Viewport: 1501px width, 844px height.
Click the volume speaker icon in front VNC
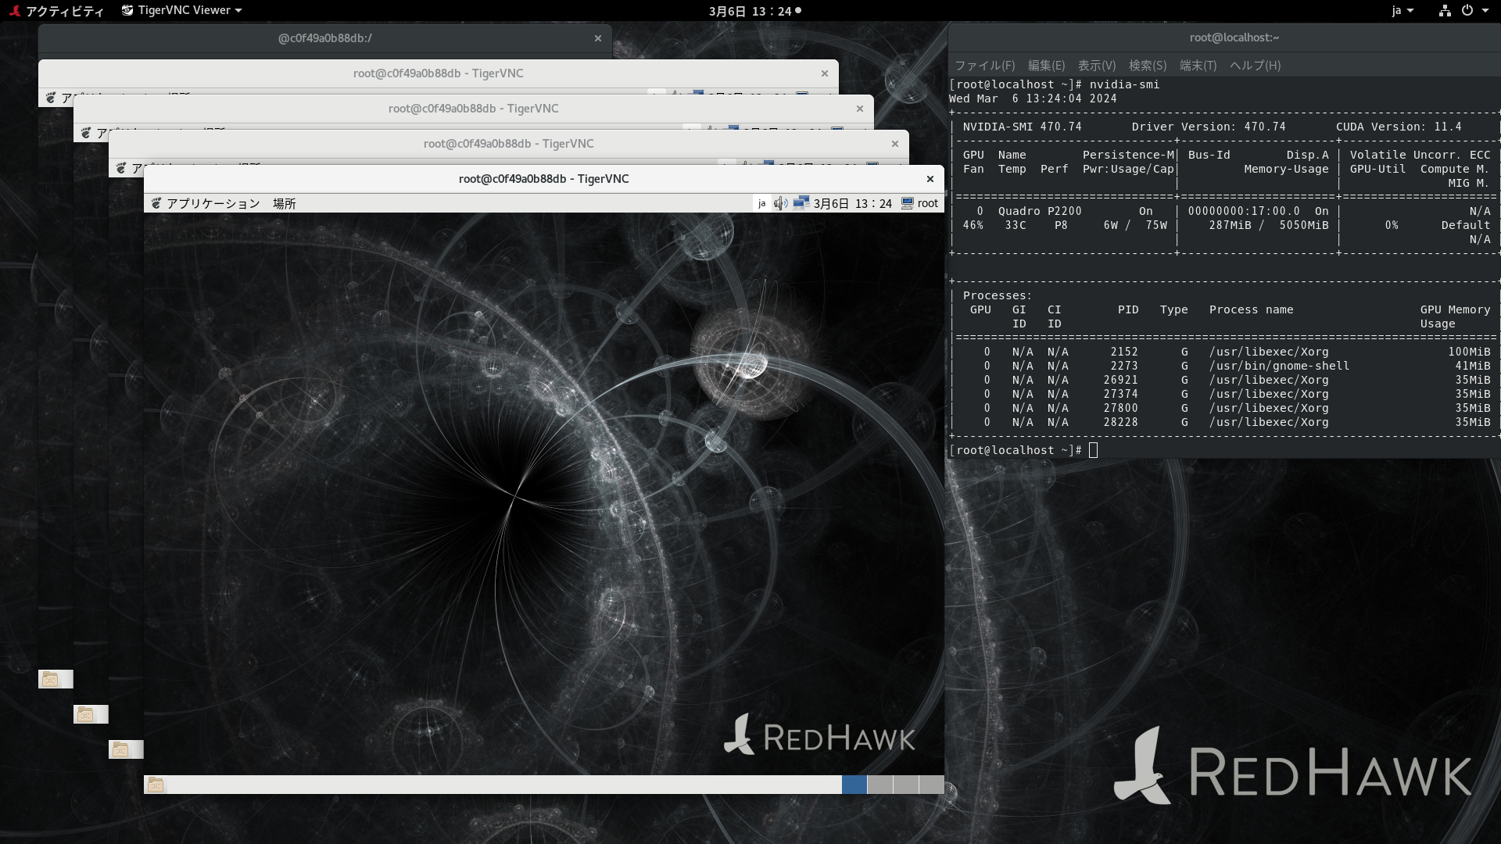click(x=780, y=203)
